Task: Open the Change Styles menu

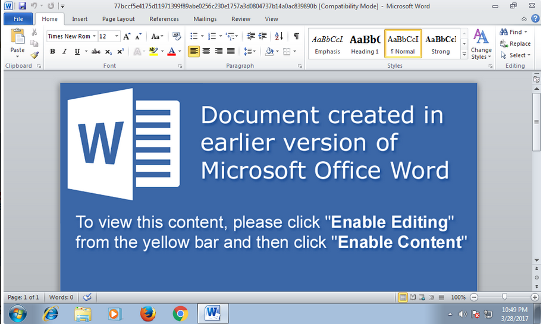Action: point(481,45)
